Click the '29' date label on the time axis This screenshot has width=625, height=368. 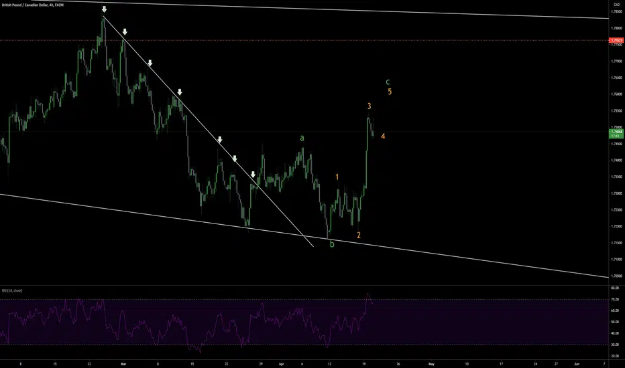[x=261, y=363]
